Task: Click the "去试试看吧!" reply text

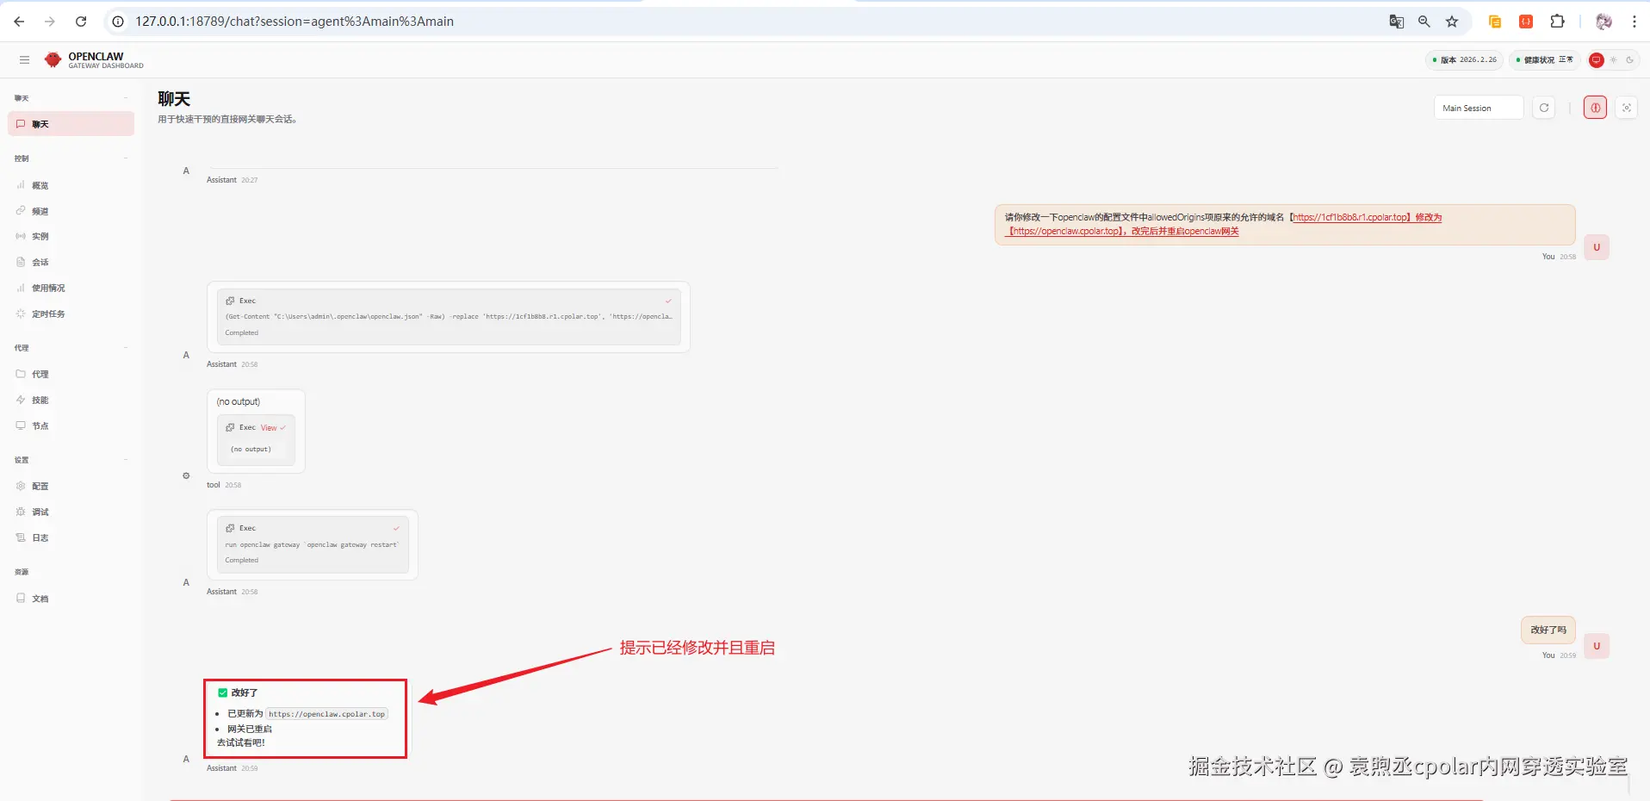Action: pyautogui.click(x=241, y=742)
